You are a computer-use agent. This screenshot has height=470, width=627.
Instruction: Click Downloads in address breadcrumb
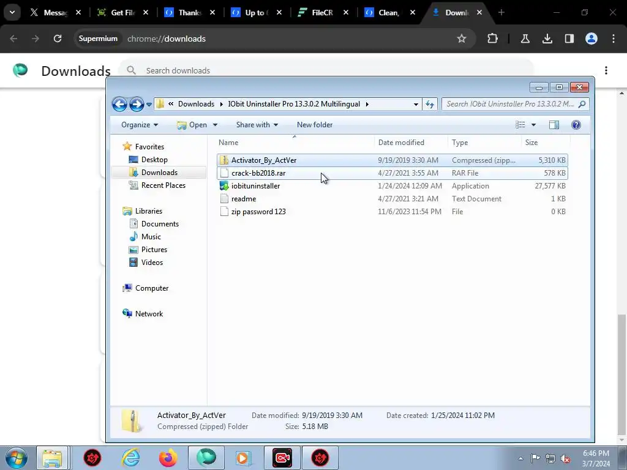(196, 104)
